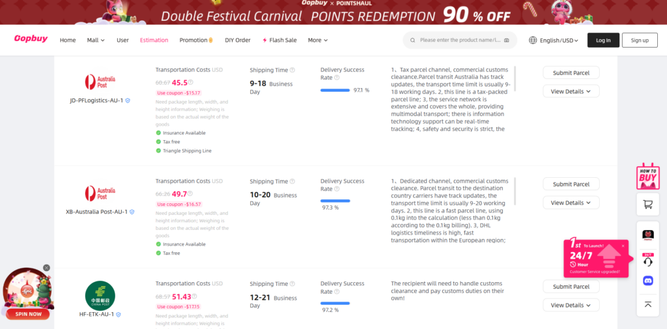This screenshot has width=667, height=329.
Task: Click the globe language icon
Action: [x=533, y=40]
